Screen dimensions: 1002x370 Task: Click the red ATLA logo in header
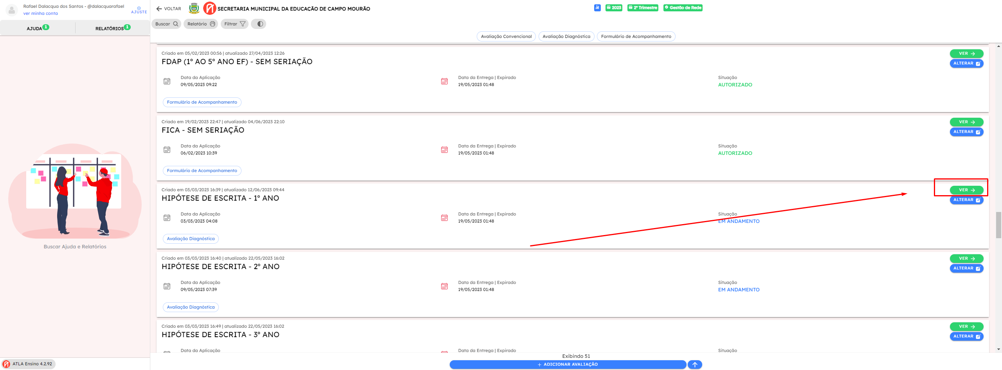pyautogui.click(x=209, y=8)
